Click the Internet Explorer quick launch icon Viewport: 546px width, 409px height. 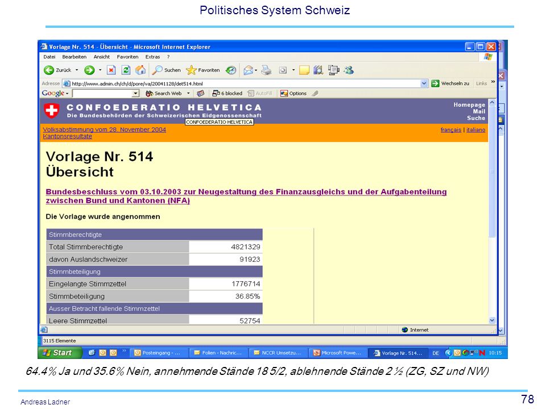click(92, 353)
